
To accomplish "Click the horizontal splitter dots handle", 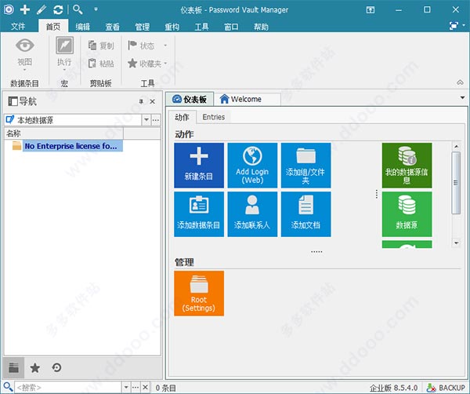I will (x=316, y=252).
